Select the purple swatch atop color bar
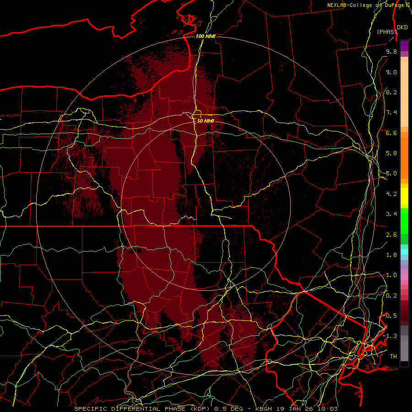This screenshot has height=412, width=412. 404,46
